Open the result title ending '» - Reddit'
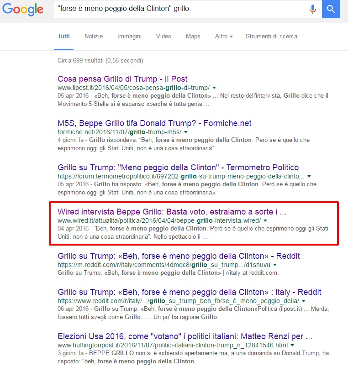Screen dimensions: 348x372 (179, 256)
